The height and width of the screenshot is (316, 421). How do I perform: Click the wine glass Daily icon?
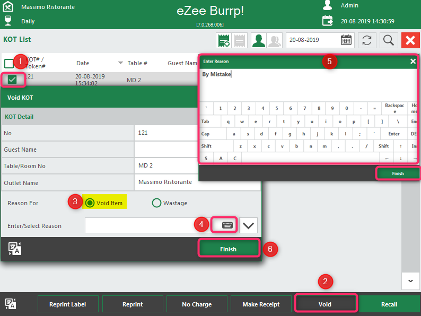8,21
